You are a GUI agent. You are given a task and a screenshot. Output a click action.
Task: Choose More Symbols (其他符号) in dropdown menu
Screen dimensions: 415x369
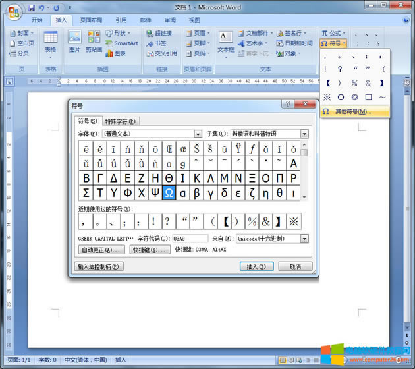click(x=353, y=111)
